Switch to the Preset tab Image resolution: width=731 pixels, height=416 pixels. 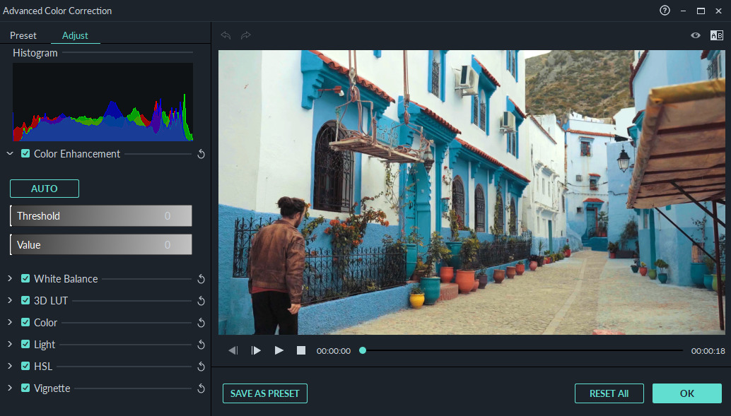tap(23, 35)
